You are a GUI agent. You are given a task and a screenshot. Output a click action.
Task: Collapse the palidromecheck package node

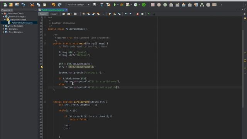[5, 20]
